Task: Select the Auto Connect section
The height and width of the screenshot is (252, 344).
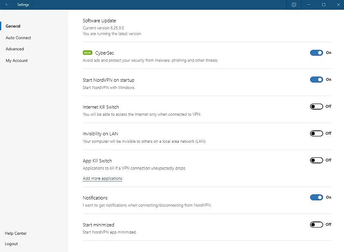Action: [x=18, y=37]
